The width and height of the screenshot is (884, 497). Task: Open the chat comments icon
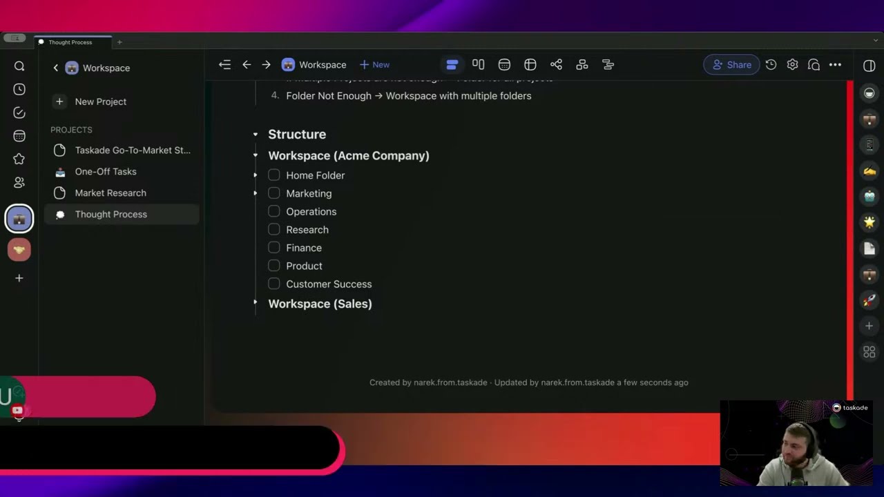(814, 64)
